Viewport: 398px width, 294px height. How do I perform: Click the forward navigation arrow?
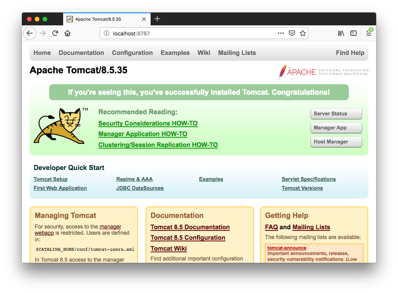tap(43, 33)
